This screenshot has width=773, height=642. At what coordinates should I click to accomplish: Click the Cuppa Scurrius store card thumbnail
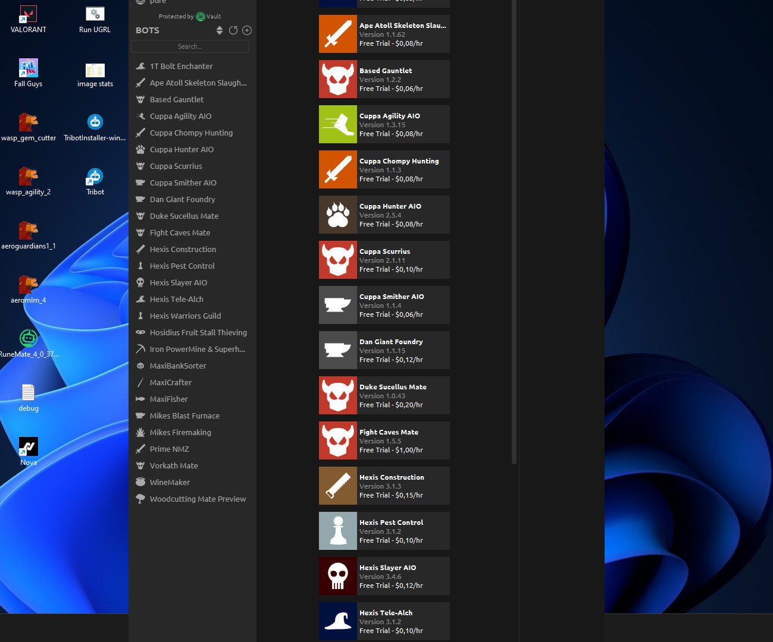click(x=338, y=260)
